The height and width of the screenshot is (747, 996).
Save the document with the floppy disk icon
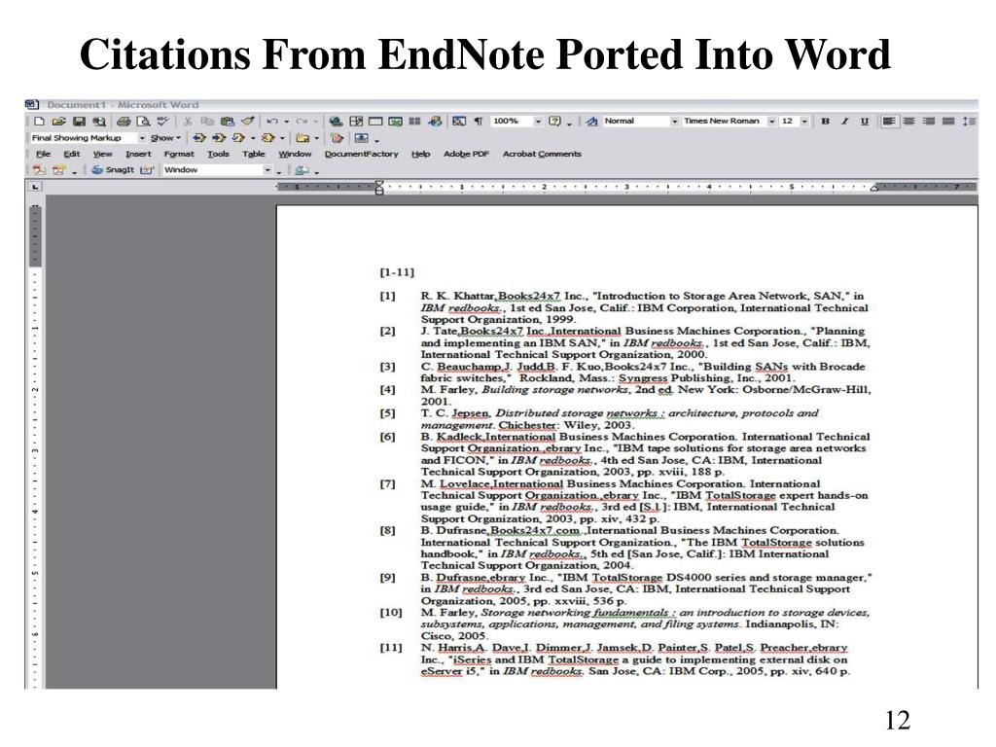coord(79,122)
